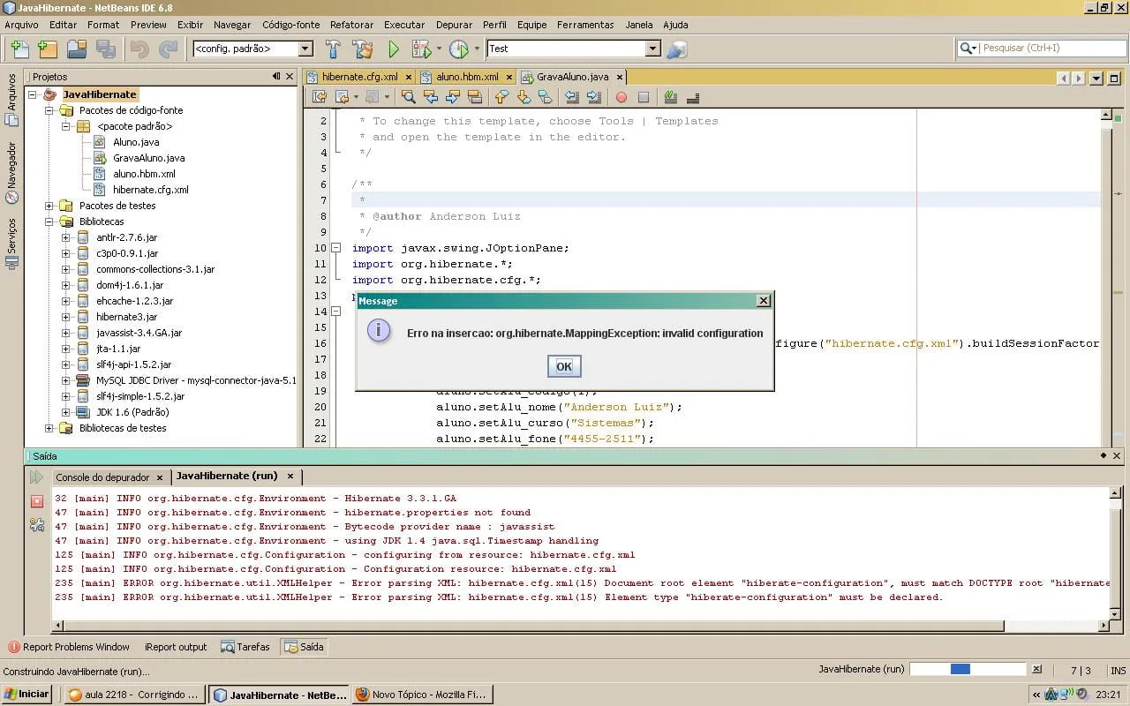Click the Build Main Project hammer icon

click(333, 49)
